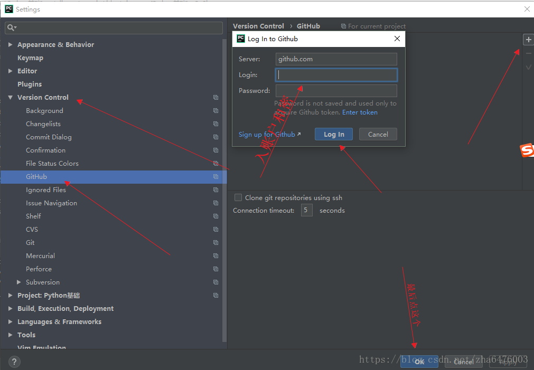The image size is (534, 370).
Task: Click the project-level icon beside Shelf
Action: click(216, 216)
